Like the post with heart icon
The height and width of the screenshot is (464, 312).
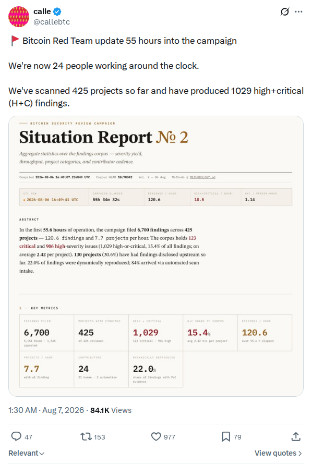(156, 436)
